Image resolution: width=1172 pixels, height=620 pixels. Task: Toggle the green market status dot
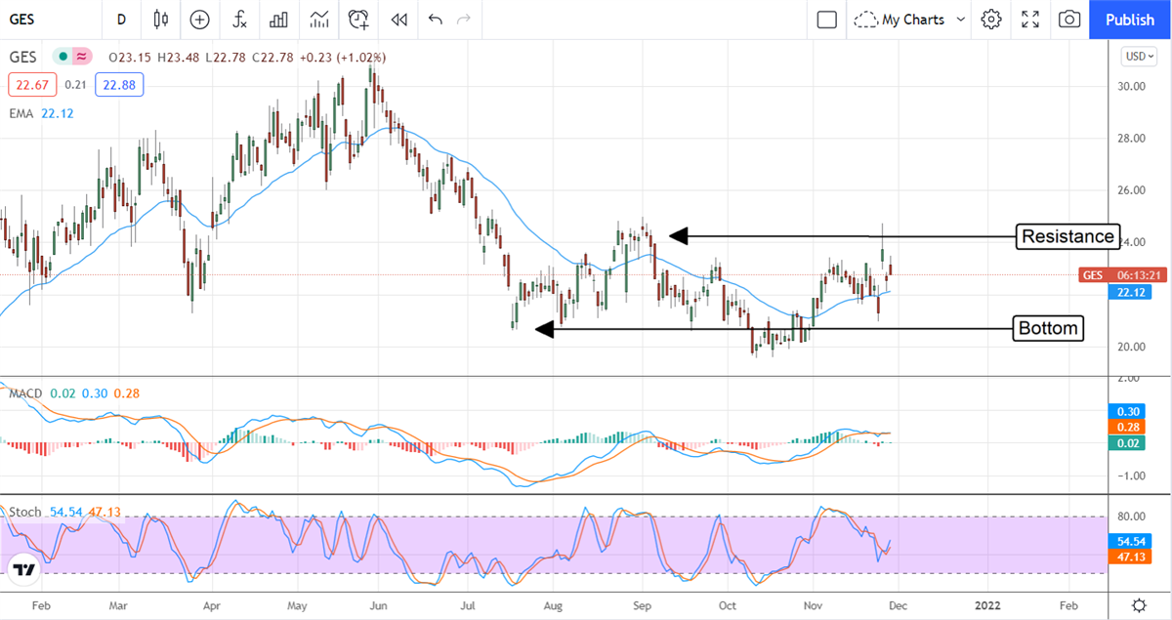pos(63,57)
